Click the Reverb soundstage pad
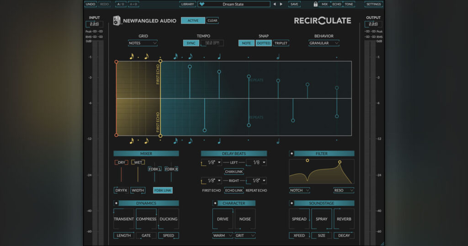468x246 pixels. (344, 219)
